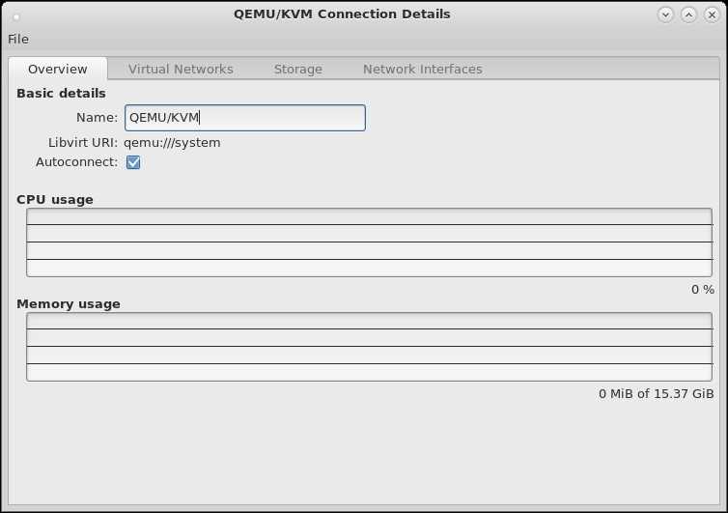This screenshot has width=728, height=513.
Task: Click the window maximize arrow icon
Action: [x=688, y=14]
